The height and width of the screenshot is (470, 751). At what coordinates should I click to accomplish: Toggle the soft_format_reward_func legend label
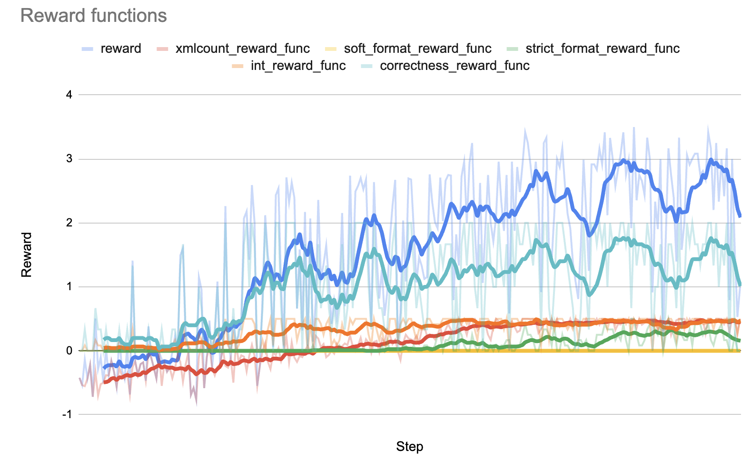[417, 49]
